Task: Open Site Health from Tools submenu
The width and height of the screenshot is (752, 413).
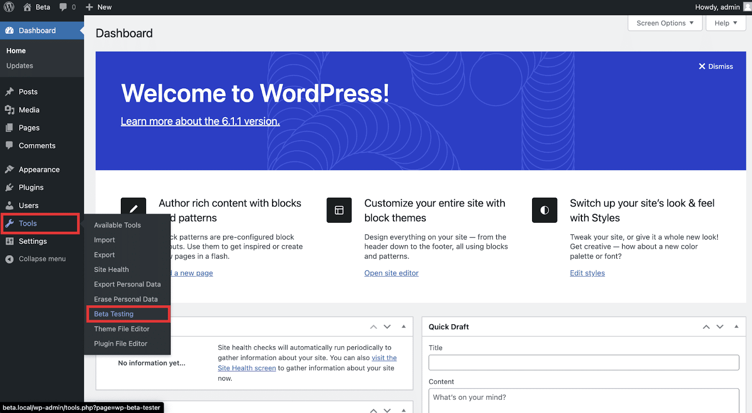Action: coord(111,269)
